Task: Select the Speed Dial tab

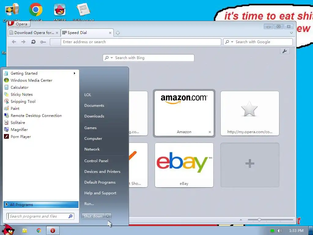Action: [x=87, y=33]
